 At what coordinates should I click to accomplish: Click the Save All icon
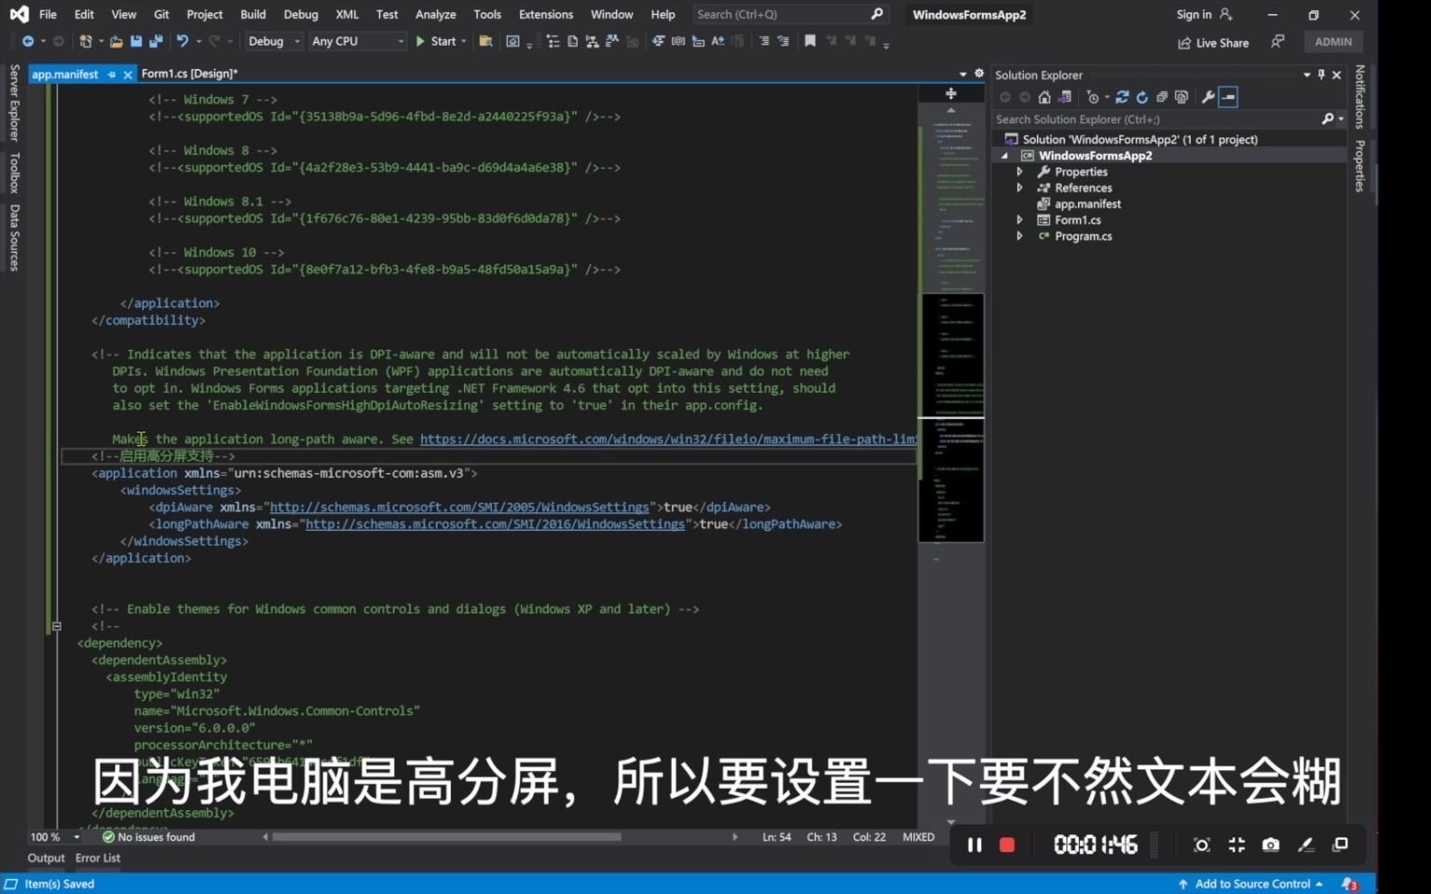point(156,41)
